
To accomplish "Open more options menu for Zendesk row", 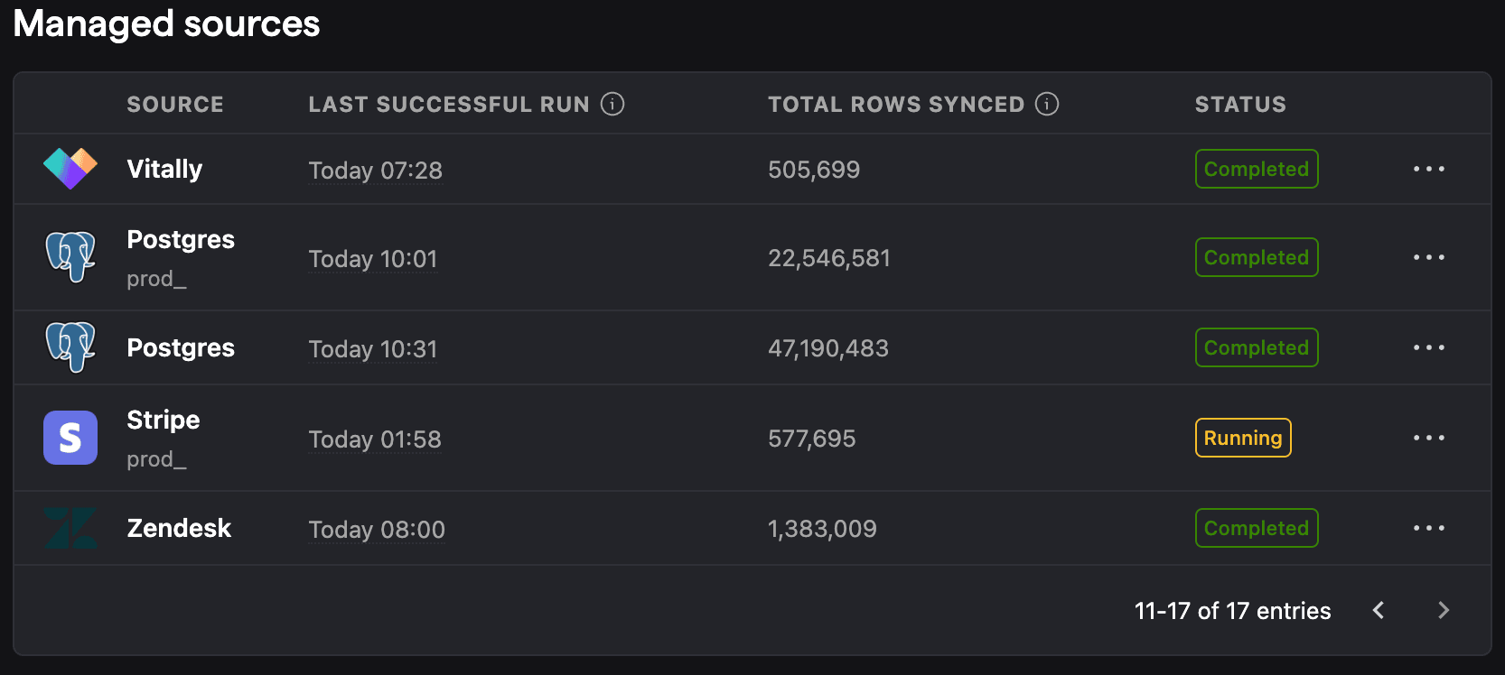I will [1429, 528].
